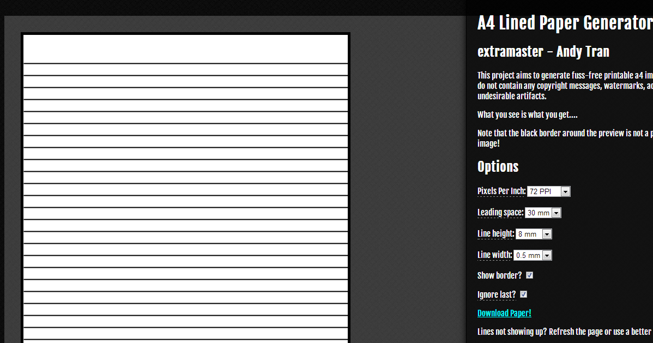Click the 0.5 mm dropdown arrow

(547, 255)
